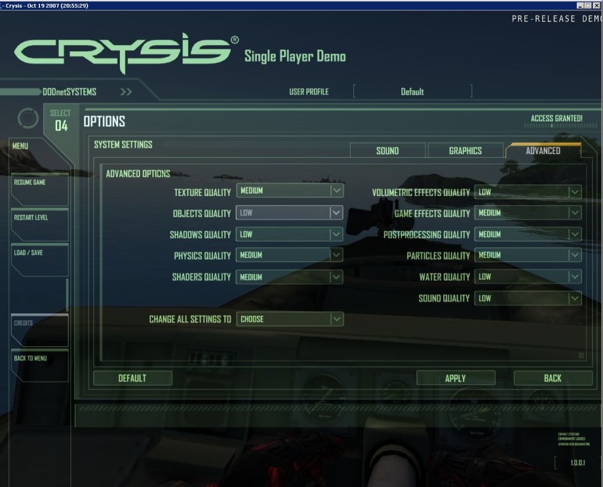Expand the Sound Quality dropdown

coord(528,298)
